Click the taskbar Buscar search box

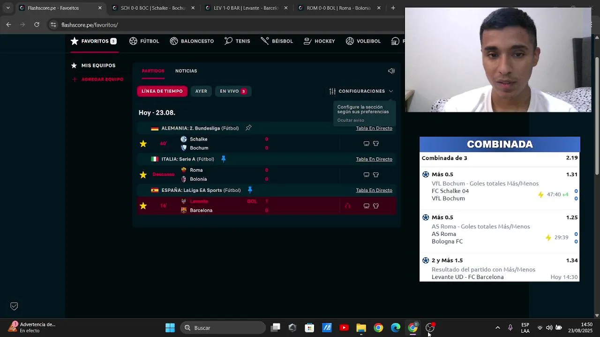(223, 328)
